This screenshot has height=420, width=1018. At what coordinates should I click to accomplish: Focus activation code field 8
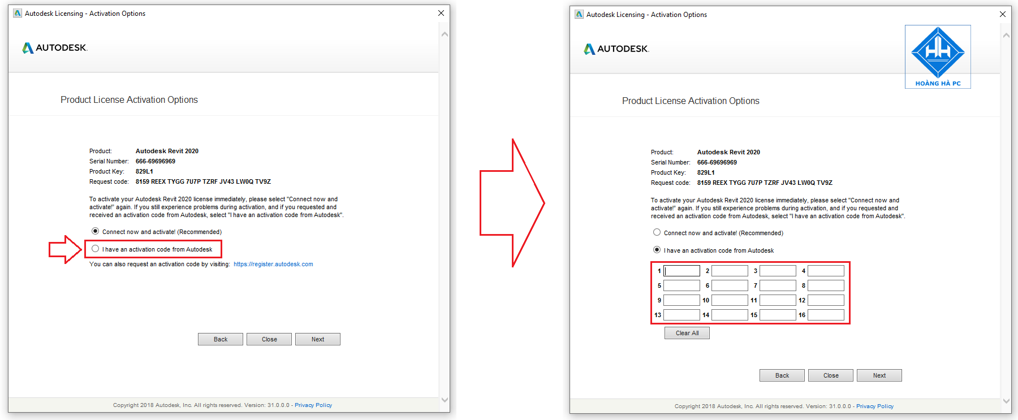click(826, 285)
